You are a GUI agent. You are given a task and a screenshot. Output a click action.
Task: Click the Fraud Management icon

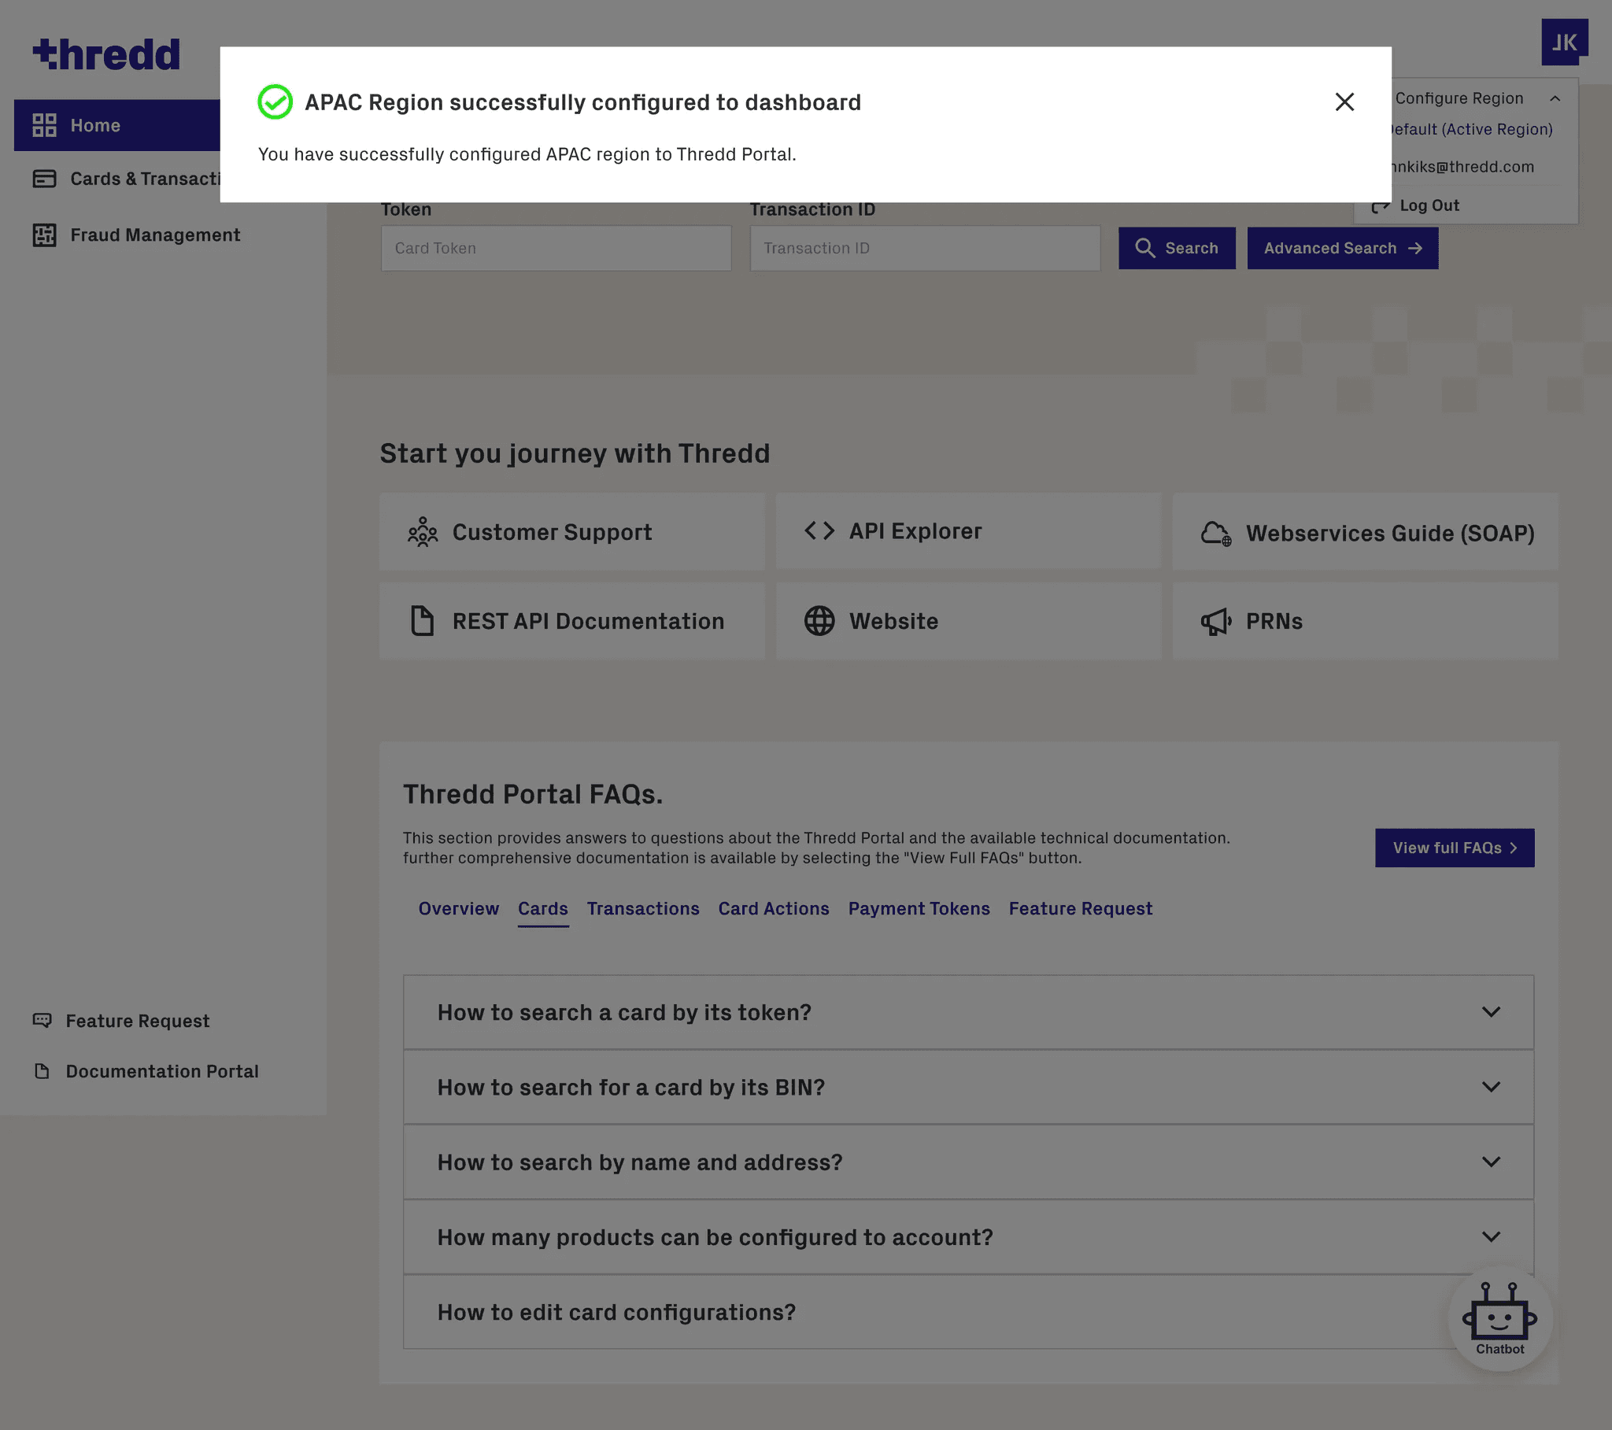click(44, 235)
